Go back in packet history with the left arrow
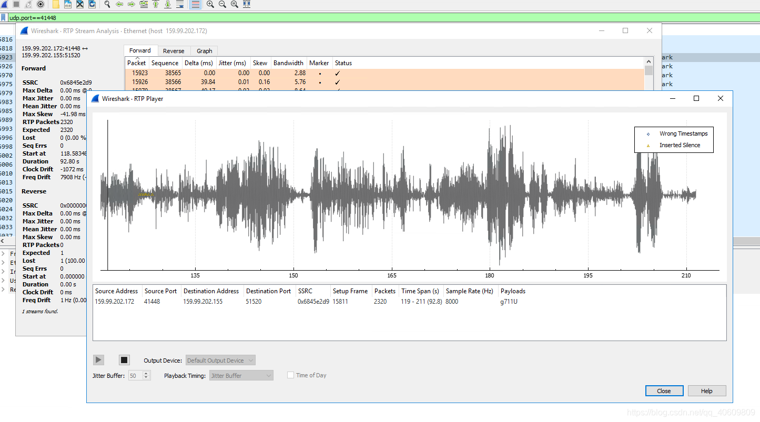Viewport: 760px width, 422px height. point(119,4)
